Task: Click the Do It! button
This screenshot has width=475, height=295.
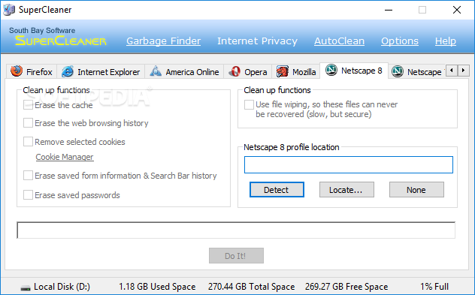Action: pos(236,256)
